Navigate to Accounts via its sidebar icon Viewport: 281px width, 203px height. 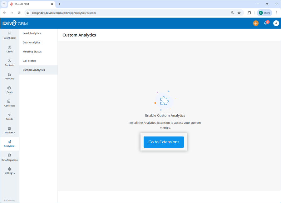pyautogui.click(x=10, y=76)
